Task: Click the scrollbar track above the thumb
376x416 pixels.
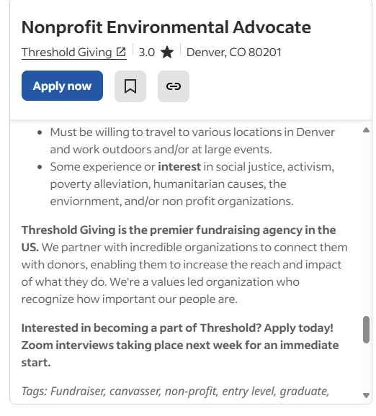Action: 366,224
